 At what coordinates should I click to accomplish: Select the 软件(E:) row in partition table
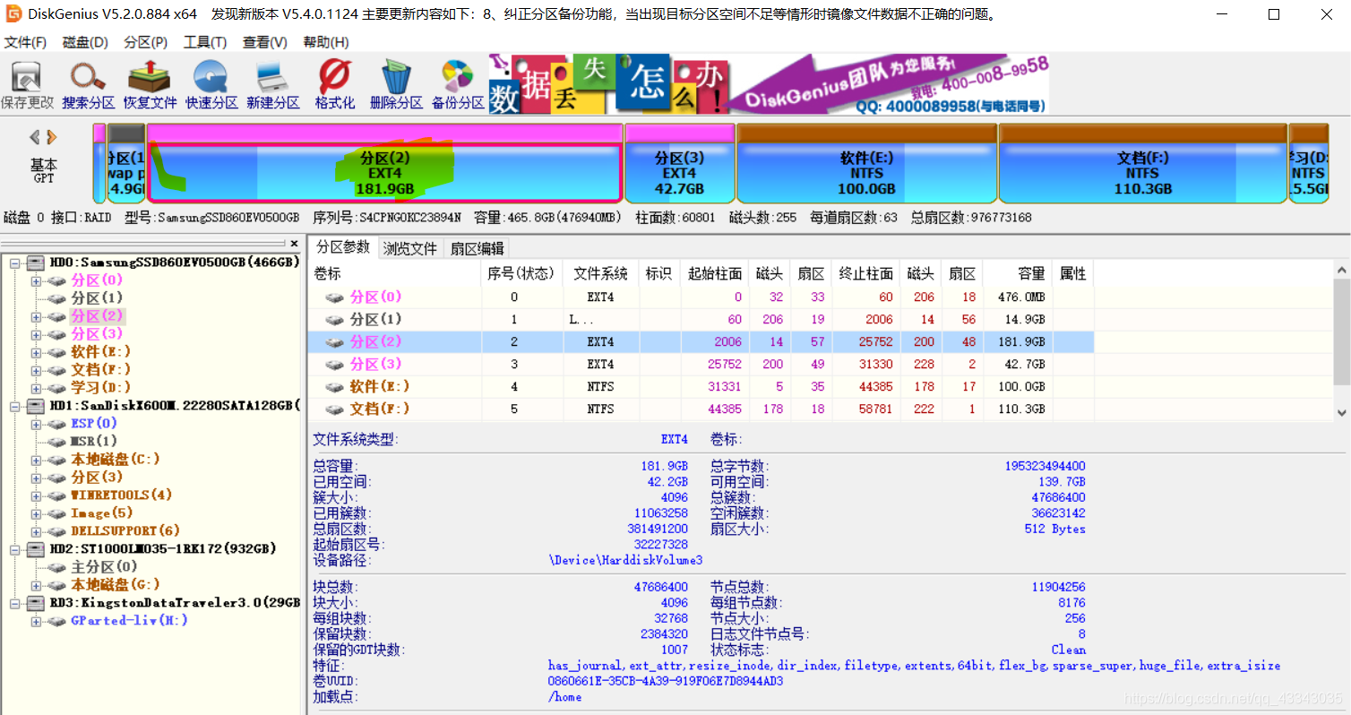[x=701, y=386]
